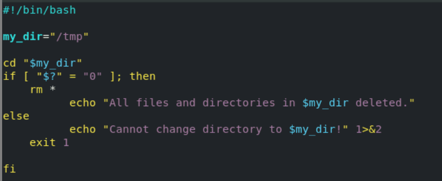Click the exit command

pyautogui.click(x=43, y=142)
